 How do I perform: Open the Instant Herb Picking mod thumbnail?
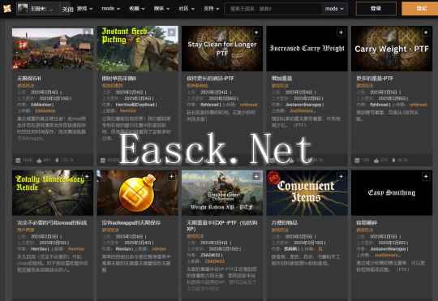[x=137, y=49]
